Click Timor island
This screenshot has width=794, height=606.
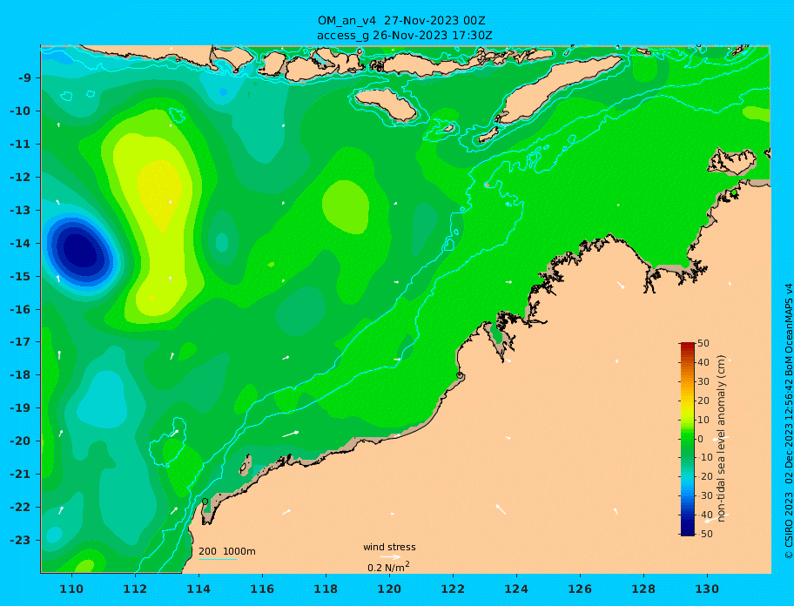[x=558, y=89]
